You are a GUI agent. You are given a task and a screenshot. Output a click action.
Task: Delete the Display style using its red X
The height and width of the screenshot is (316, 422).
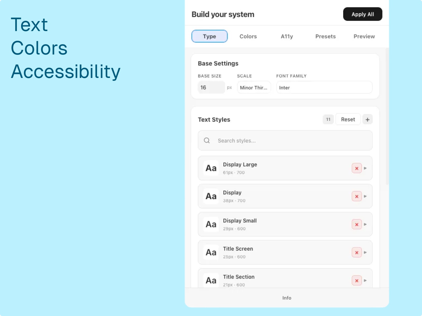(x=357, y=196)
